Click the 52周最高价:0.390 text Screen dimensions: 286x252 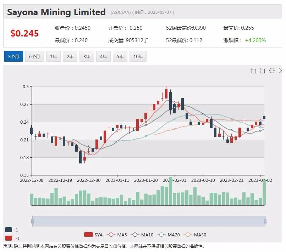(186, 28)
